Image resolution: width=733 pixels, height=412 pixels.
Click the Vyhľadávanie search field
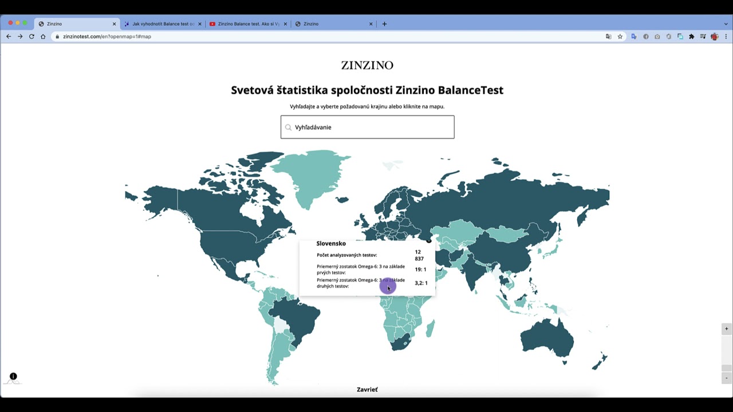[x=367, y=127]
